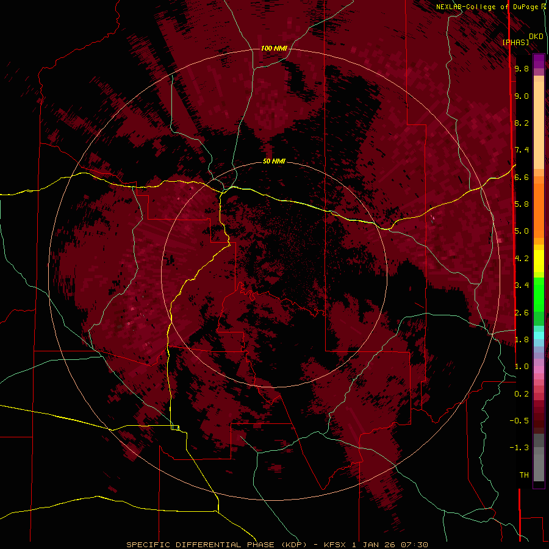Select the 5.8 value on the color scale
This screenshot has height=549, width=549.
[522, 204]
